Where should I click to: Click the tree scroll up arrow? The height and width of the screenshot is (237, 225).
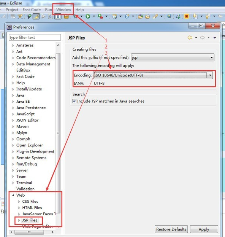(58, 45)
